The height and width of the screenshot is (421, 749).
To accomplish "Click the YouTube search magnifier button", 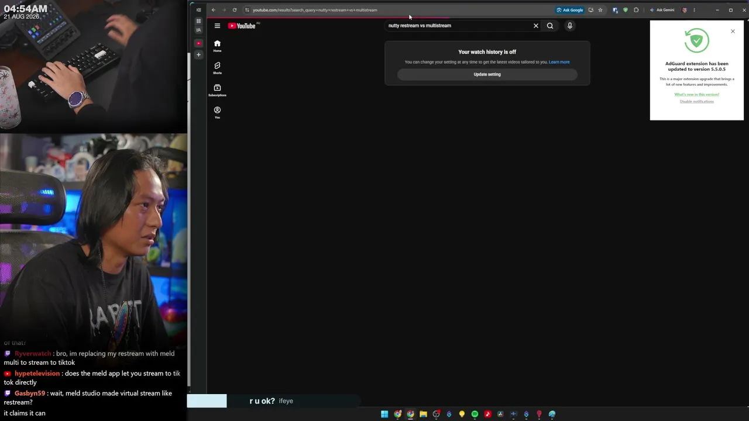I will pyautogui.click(x=550, y=26).
